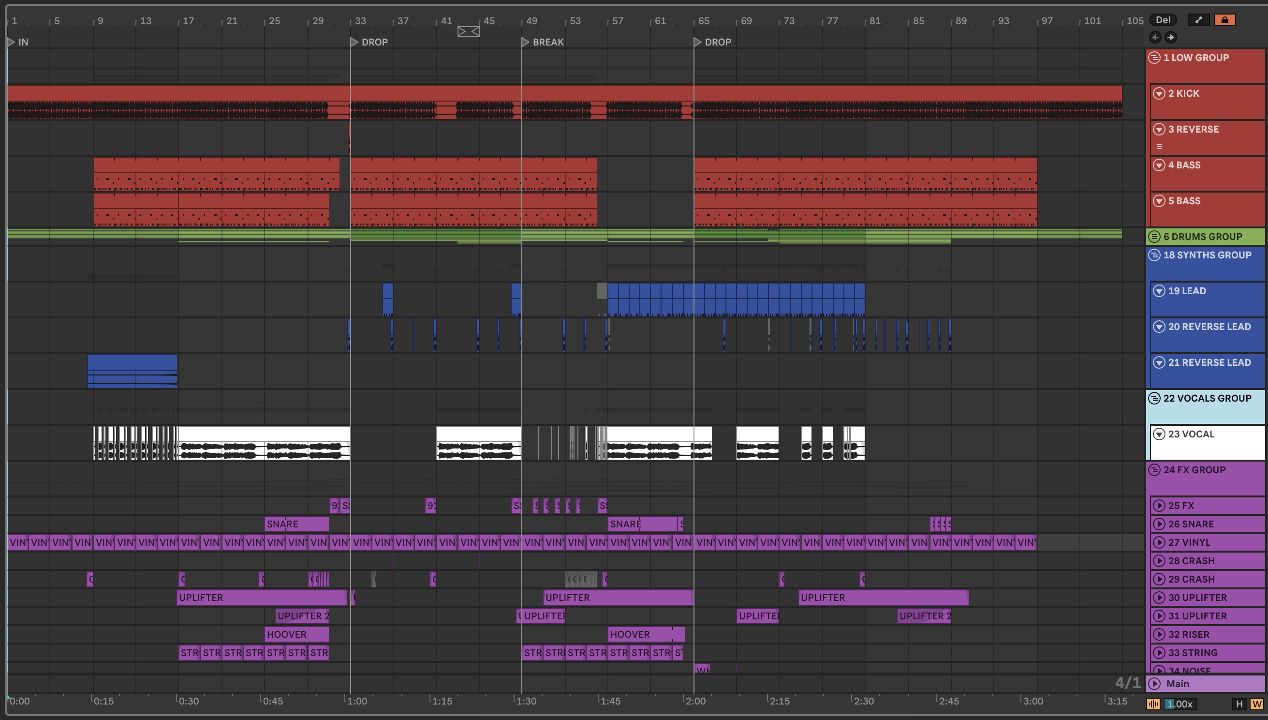Toggle the H (optimize height) button

pos(1239,704)
